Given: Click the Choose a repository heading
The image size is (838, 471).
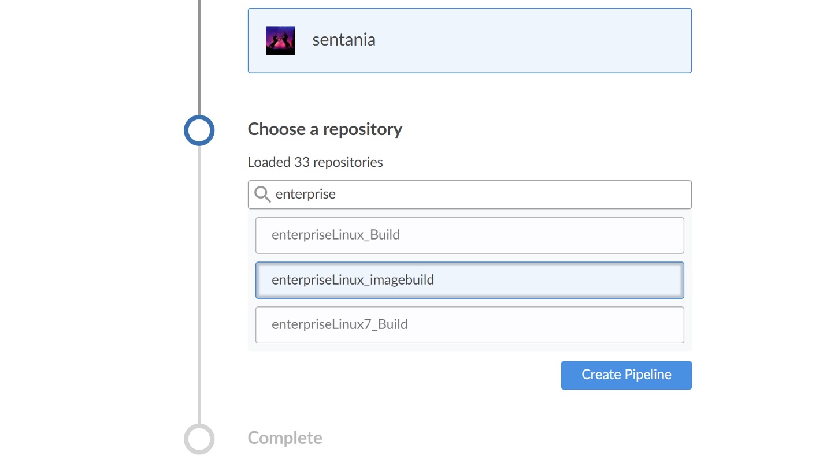Looking at the screenshot, I should pyautogui.click(x=325, y=129).
